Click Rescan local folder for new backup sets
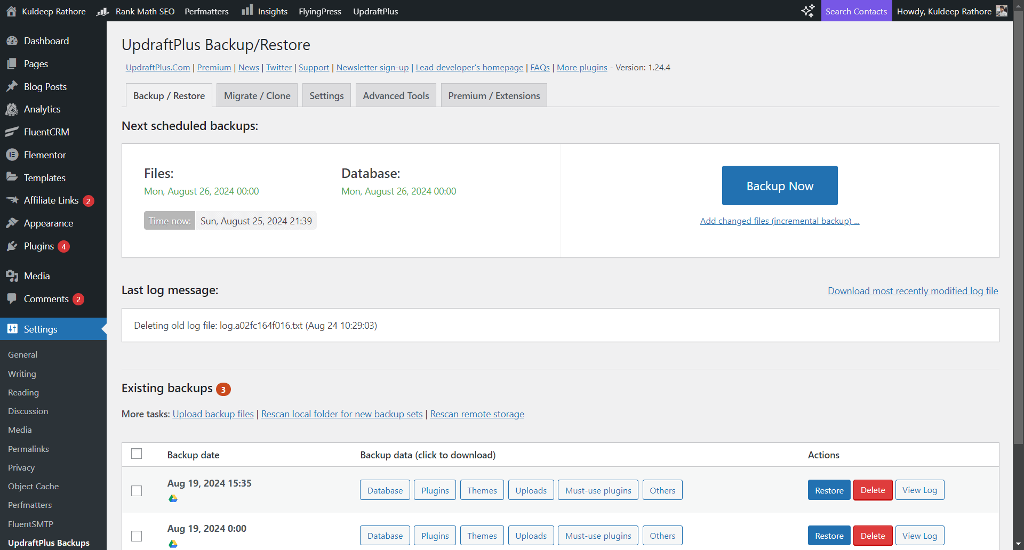The width and height of the screenshot is (1024, 550). tap(342, 414)
